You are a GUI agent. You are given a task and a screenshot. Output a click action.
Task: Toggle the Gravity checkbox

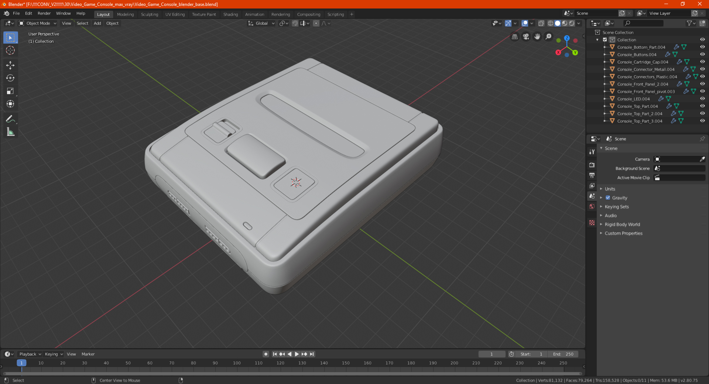(x=608, y=198)
